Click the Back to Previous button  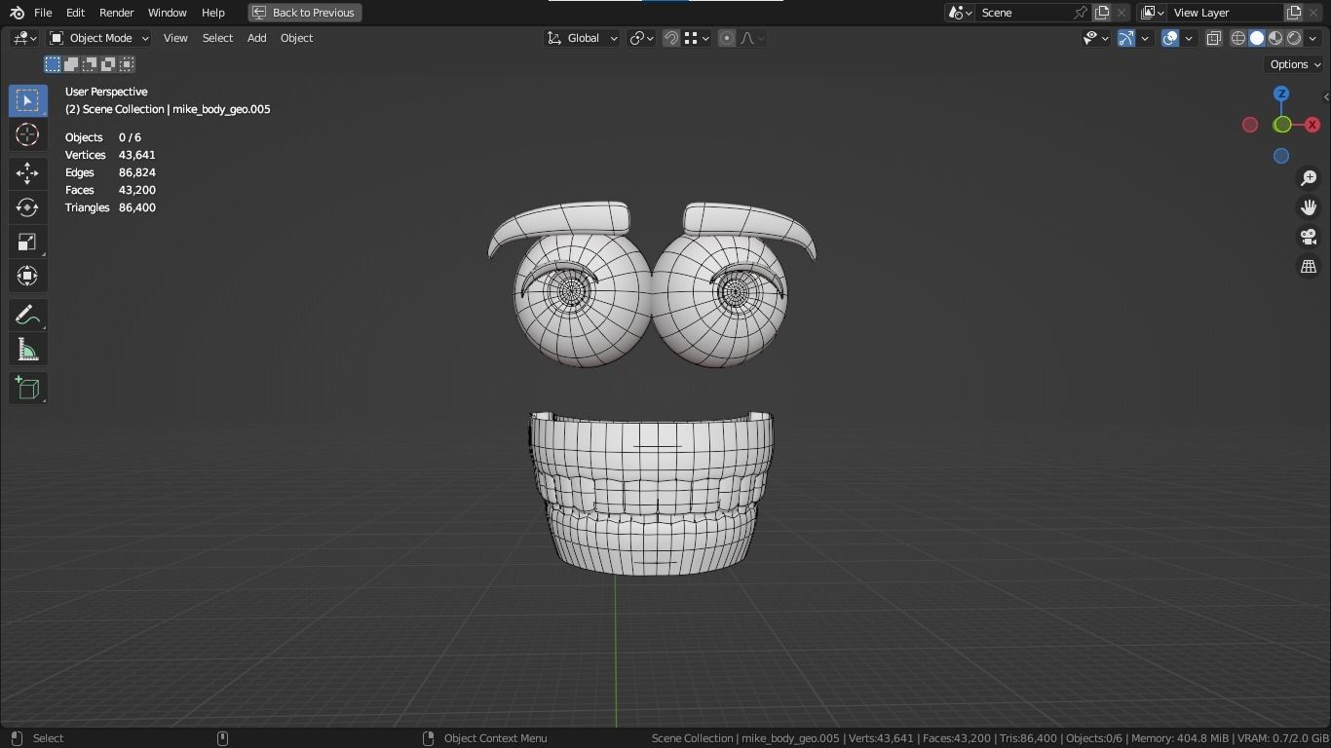pyautogui.click(x=305, y=13)
